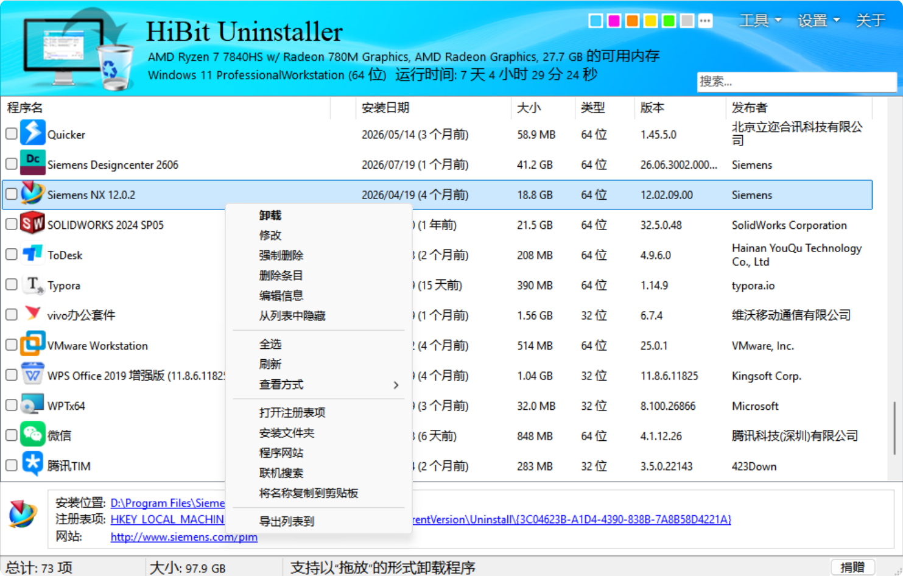Click the SolidWorks Corporation publisher cell
This screenshot has height=576, width=903.
tap(789, 225)
